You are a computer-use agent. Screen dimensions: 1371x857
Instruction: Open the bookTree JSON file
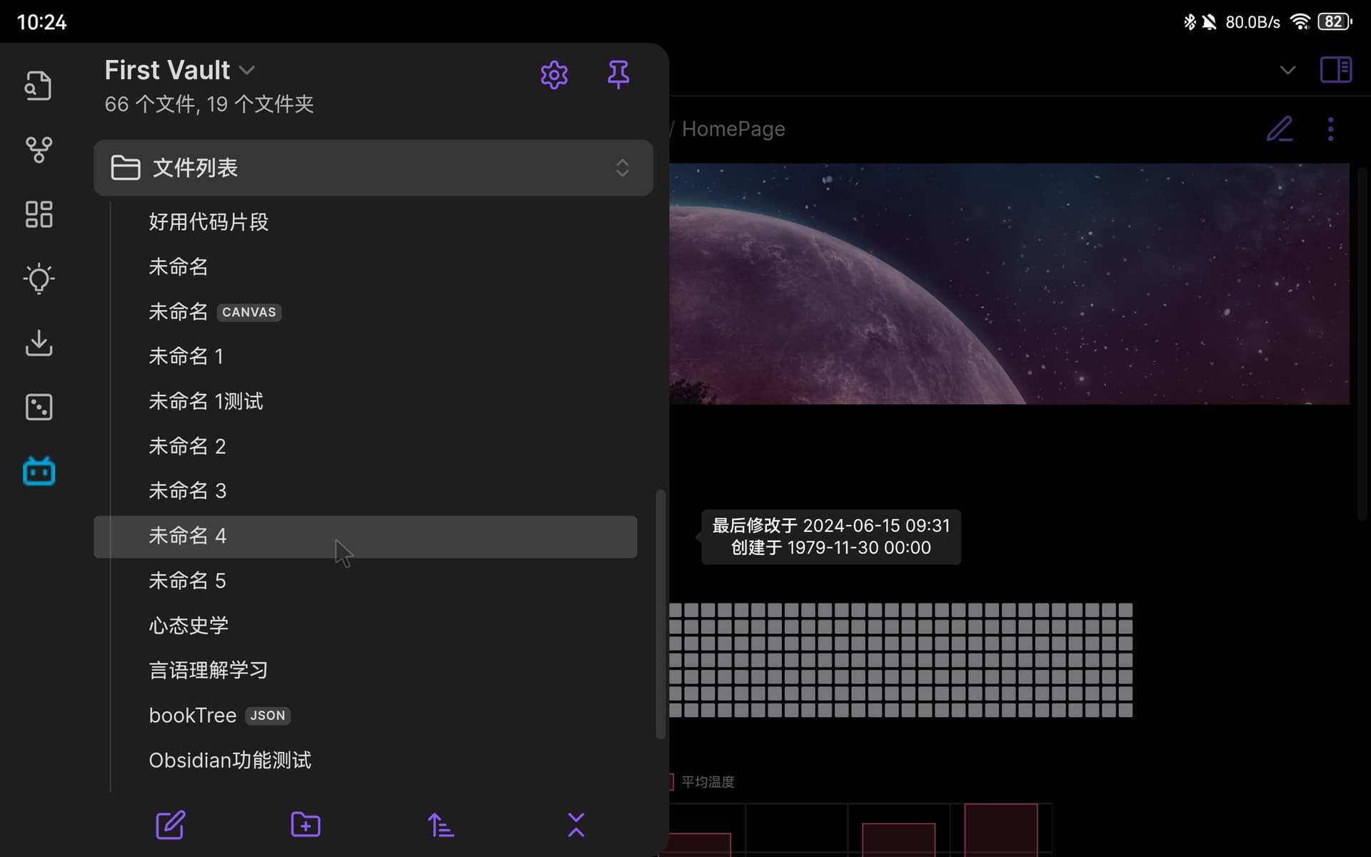coord(365,716)
